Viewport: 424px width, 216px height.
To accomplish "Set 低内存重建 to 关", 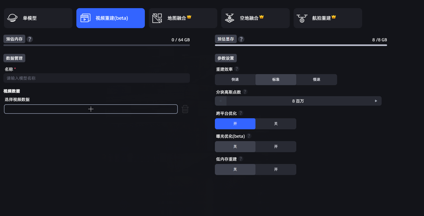I will tap(235, 169).
